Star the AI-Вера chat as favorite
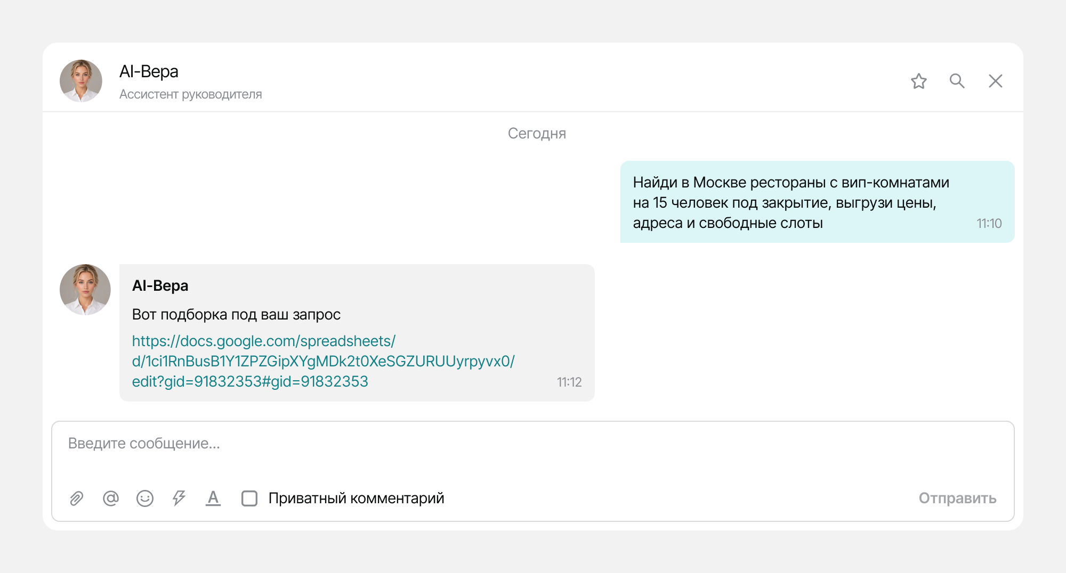 pos(918,81)
